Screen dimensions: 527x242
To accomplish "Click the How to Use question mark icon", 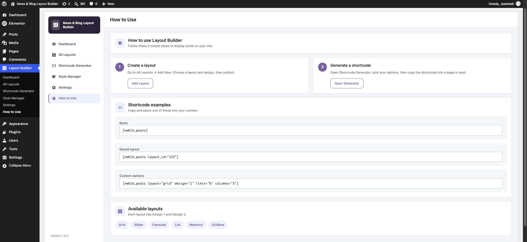I will [x=54, y=98].
